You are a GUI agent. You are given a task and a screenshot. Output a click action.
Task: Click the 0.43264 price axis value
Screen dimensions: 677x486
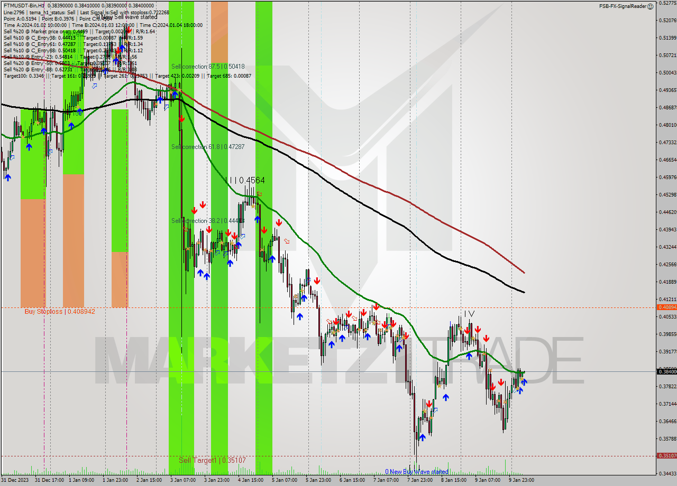[x=668, y=247]
